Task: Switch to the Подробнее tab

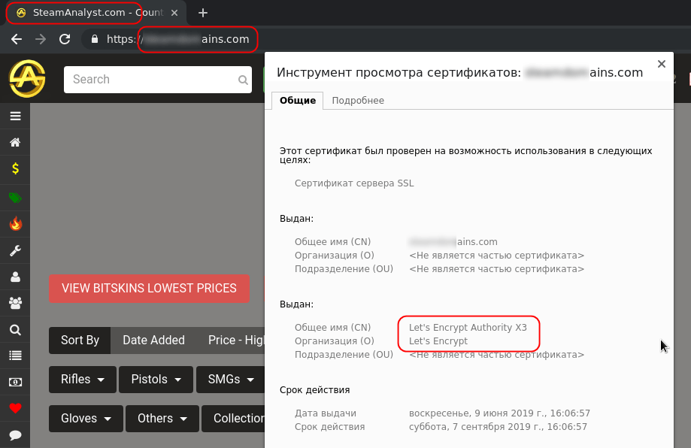Action: tap(358, 101)
